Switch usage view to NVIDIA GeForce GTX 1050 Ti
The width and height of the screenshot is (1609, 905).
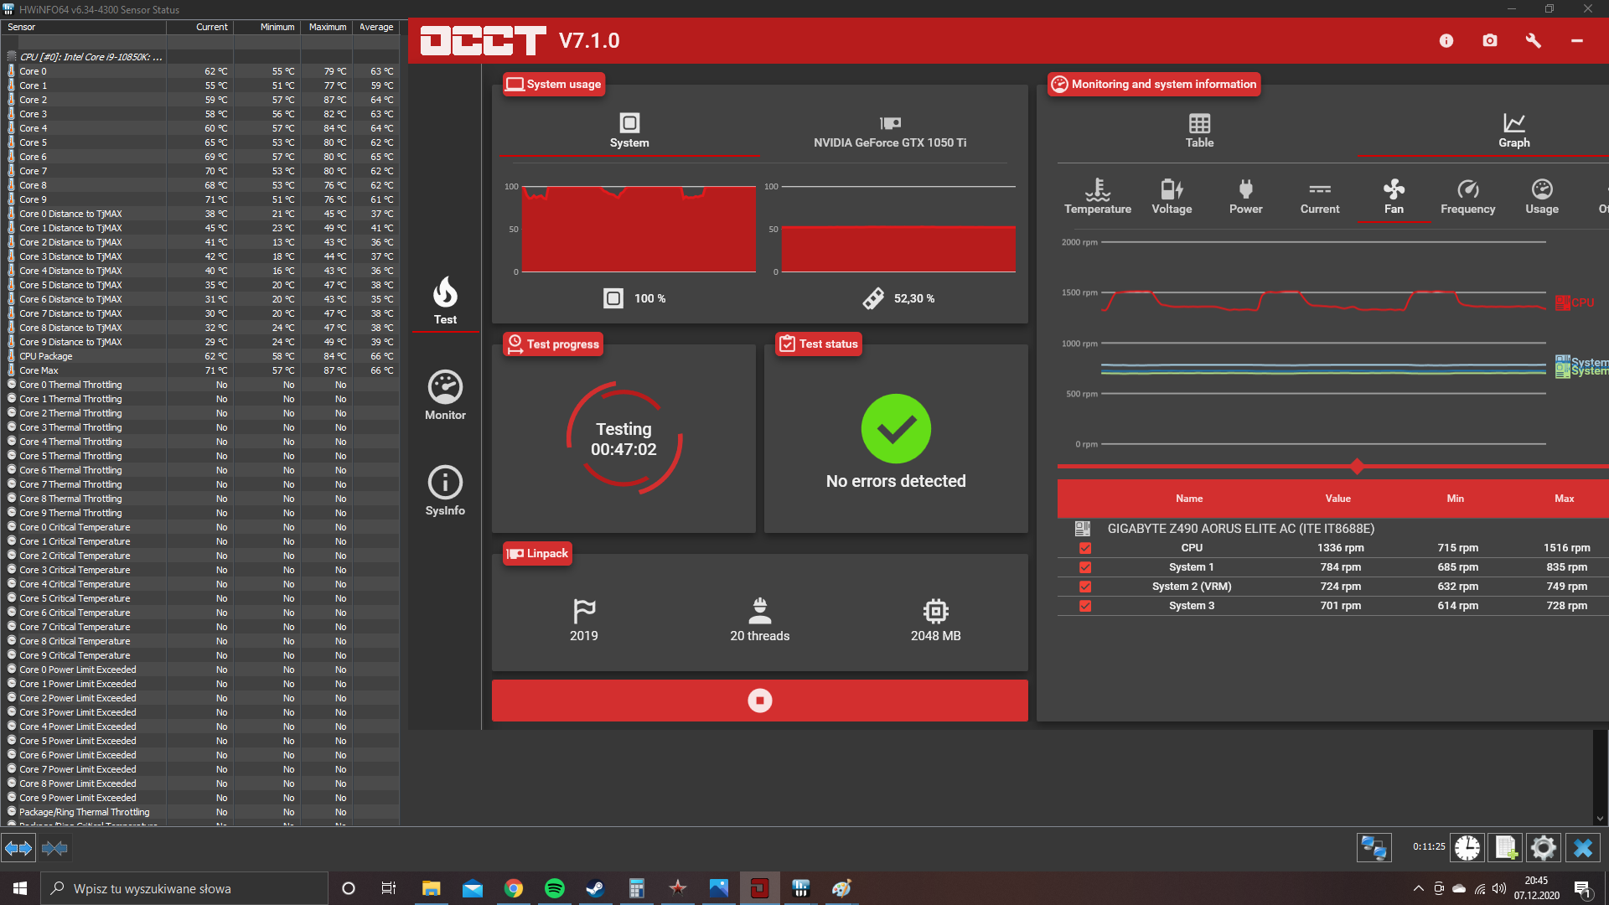(890, 131)
